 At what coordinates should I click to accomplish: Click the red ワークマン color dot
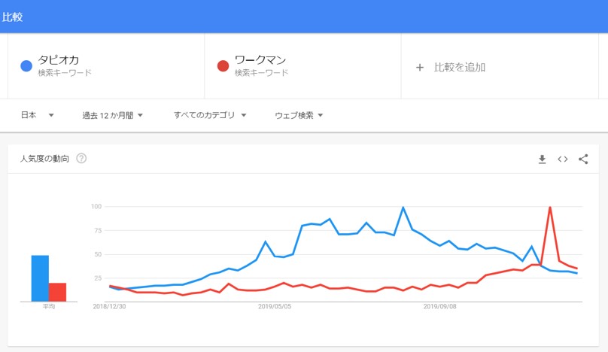click(223, 66)
